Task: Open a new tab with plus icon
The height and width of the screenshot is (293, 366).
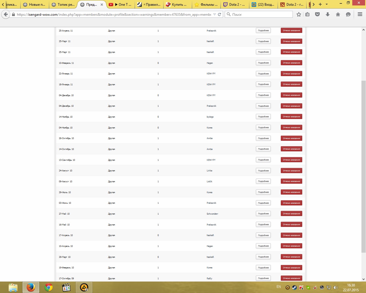Action: click(320, 4)
